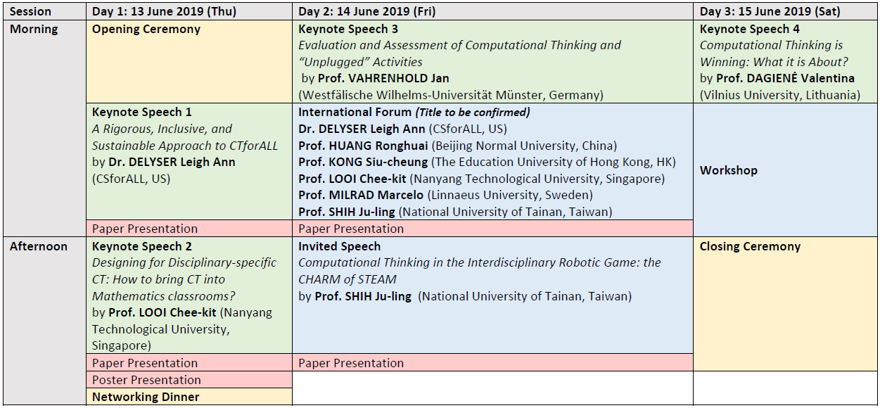
Task: Select the Poster Presentation row
Action: 146,380
